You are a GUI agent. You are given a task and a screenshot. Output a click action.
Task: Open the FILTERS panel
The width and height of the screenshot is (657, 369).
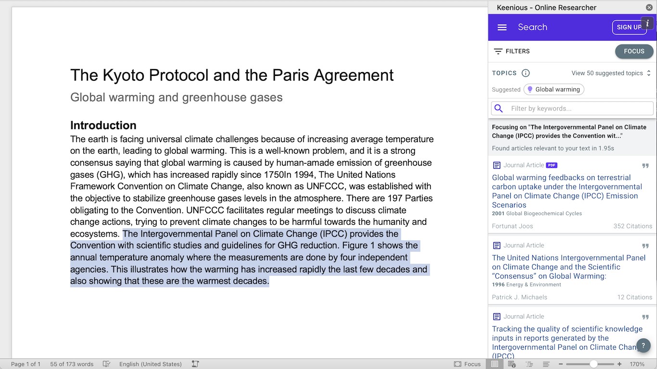(512, 51)
